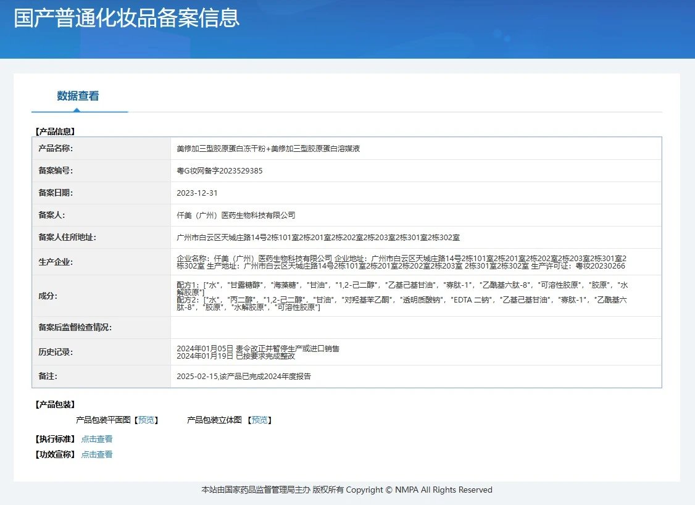The height and width of the screenshot is (505, 695).
Task: Click the 备注 label cell
Action: [x=101, y=377]
